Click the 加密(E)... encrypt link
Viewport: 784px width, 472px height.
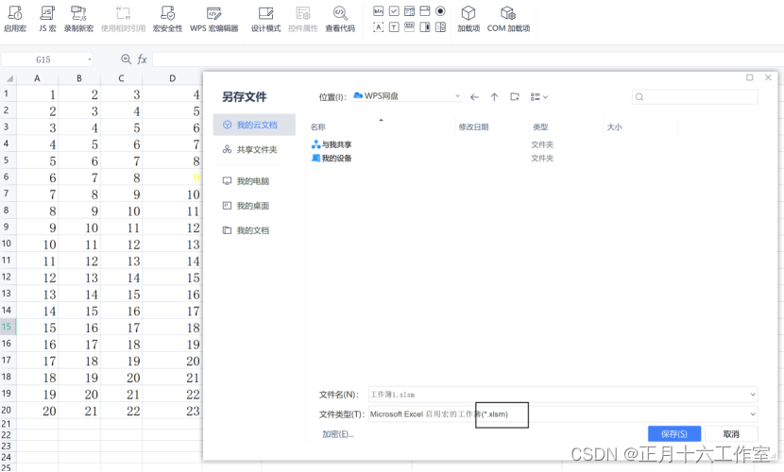tap(338, 434)
